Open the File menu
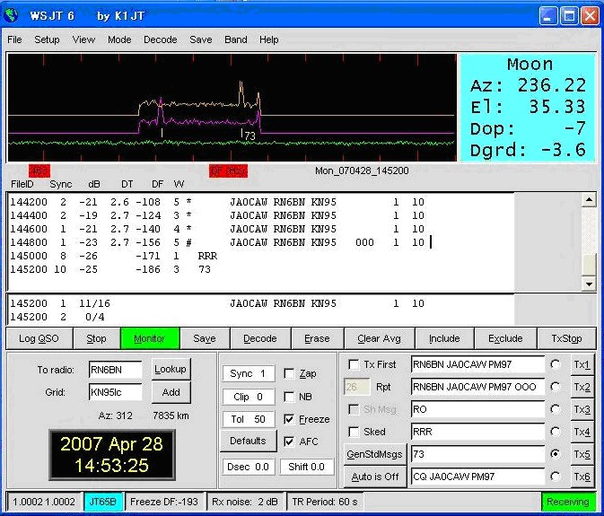Viewport: 604px width, 516px height. coord(14,39)
